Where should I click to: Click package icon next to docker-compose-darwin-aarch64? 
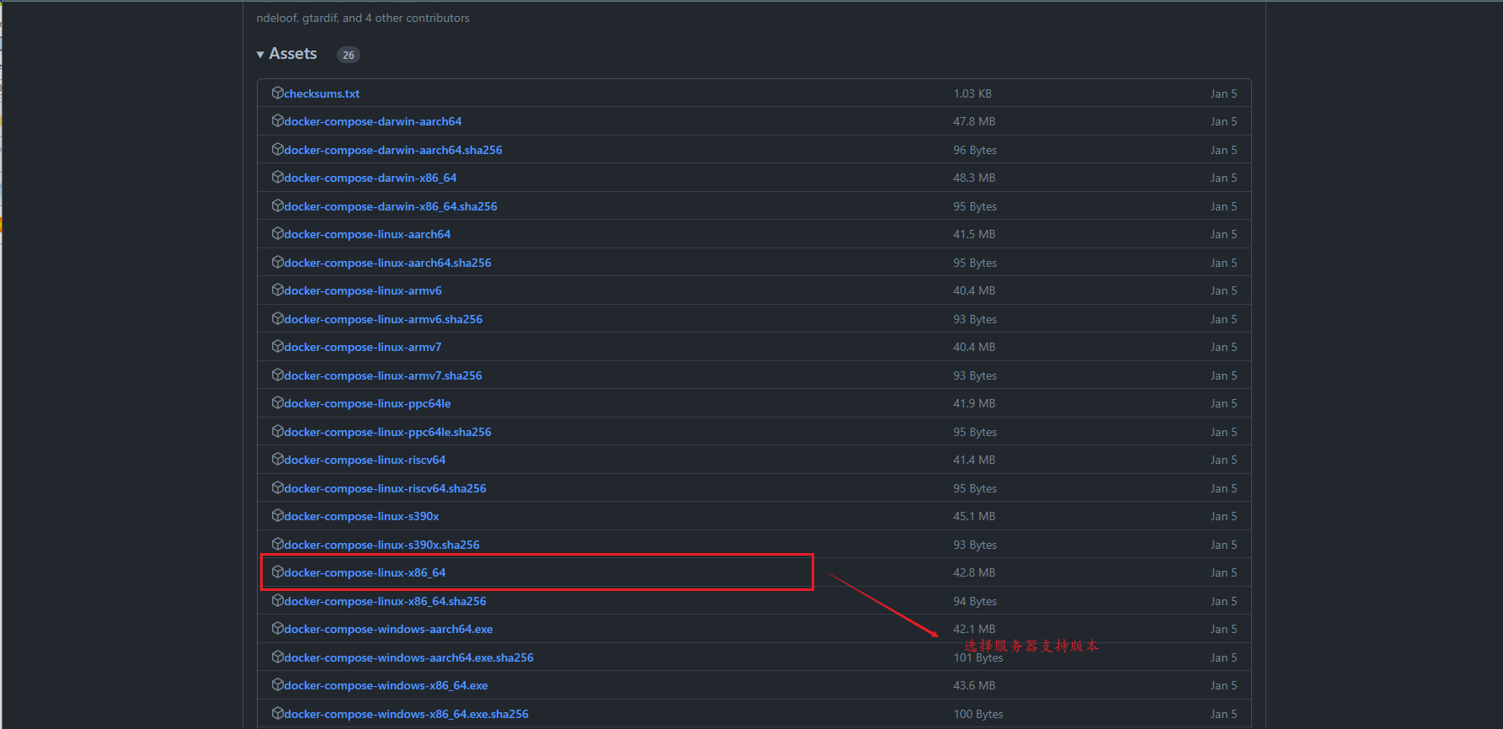[x=277, y=121]
